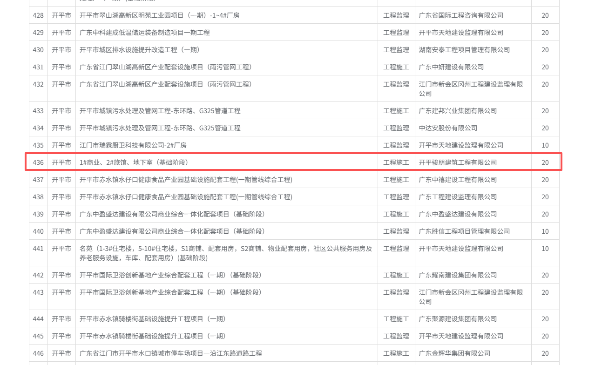The width and height of the screenshot is (595, 365).
Task: Click company 开平骏朋建筑工程有限公司
Action: point(458,162)
